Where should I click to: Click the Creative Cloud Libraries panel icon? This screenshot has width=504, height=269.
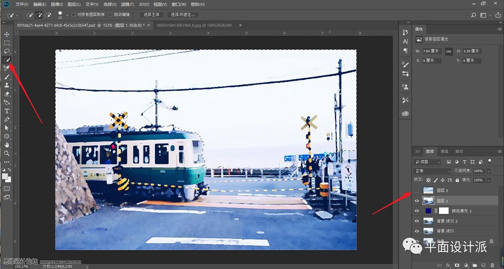pyautogui.click(x=406, y=114)
